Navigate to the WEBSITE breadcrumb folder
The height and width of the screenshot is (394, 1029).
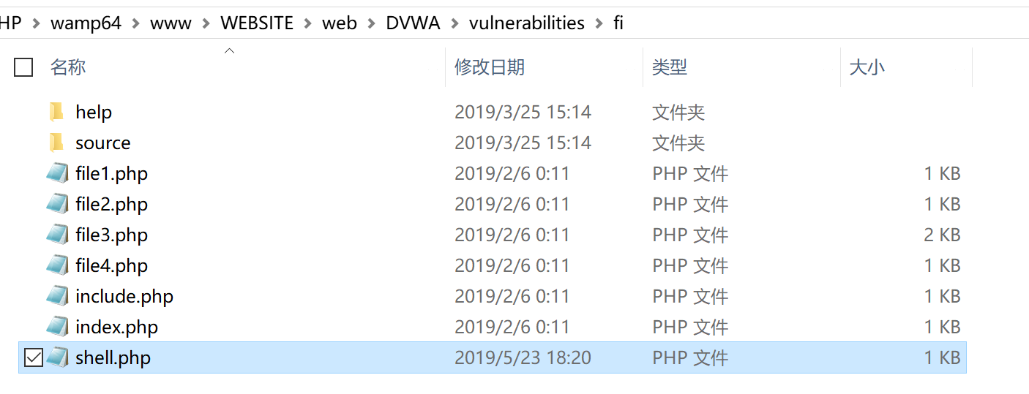click(x=257, y=23)
